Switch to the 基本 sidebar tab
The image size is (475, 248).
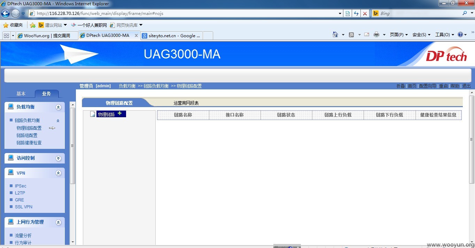pyautogui.click(x=21, y=94)
